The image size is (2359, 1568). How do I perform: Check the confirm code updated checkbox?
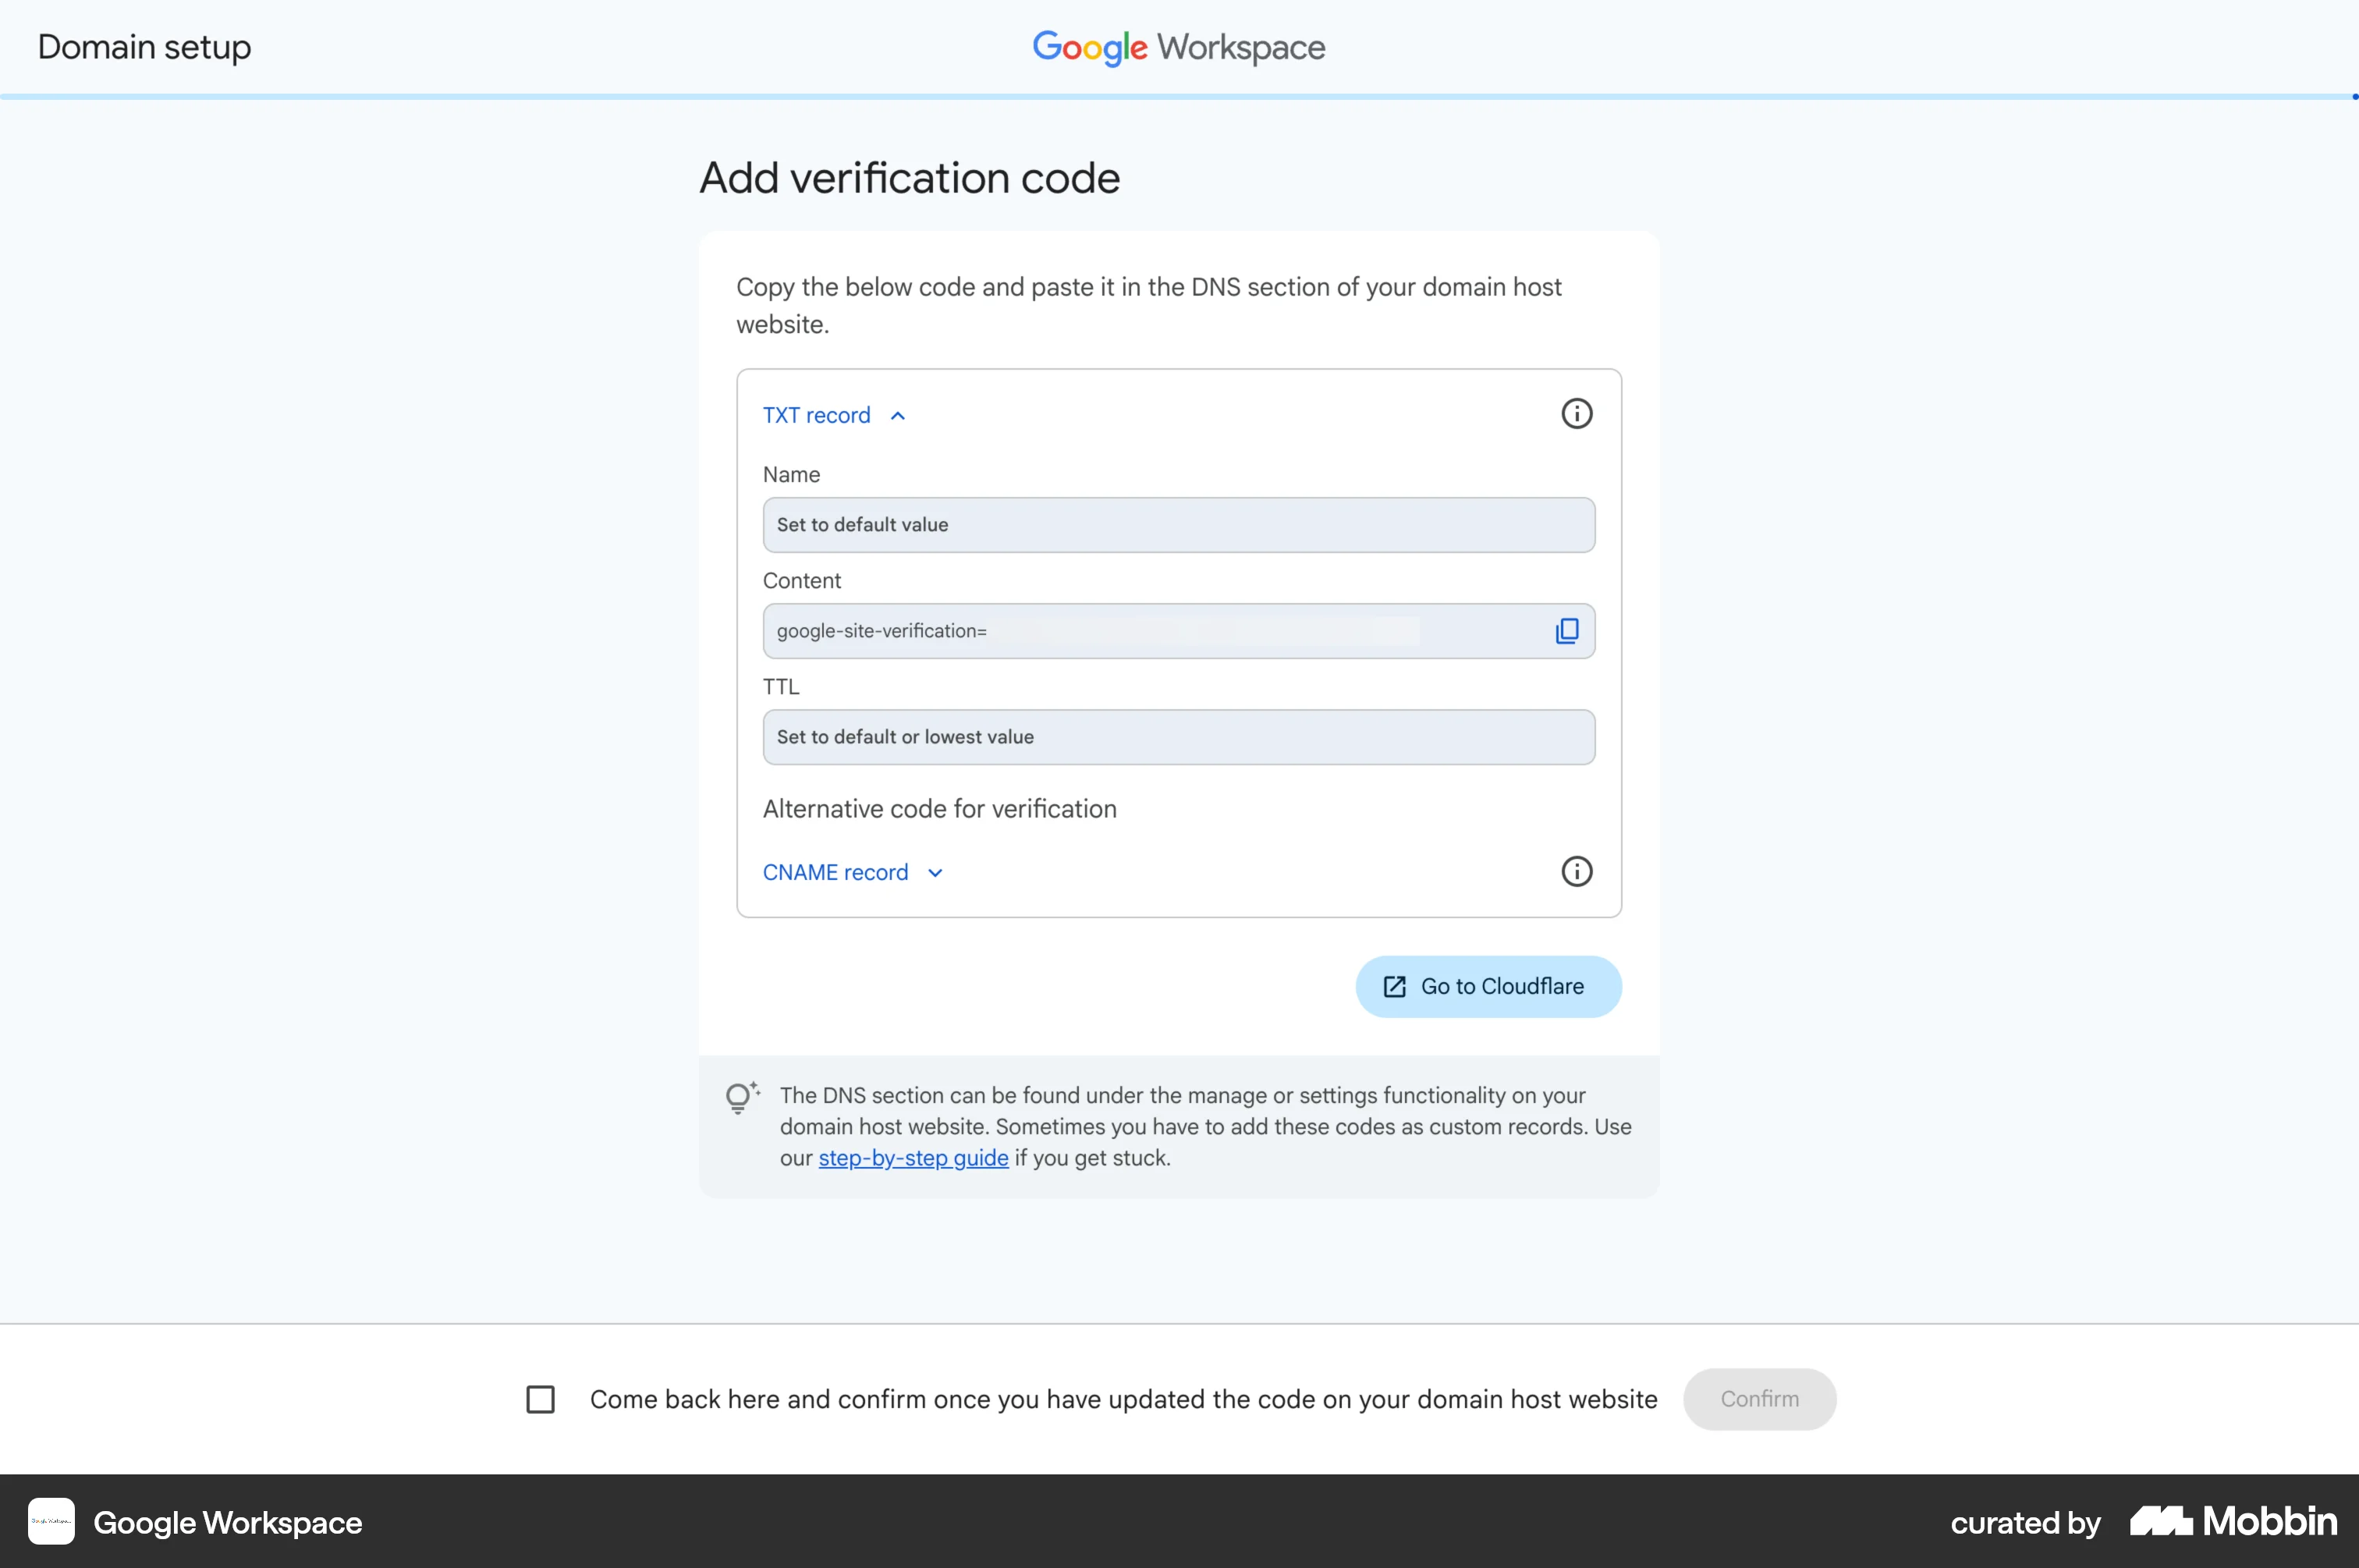tap(541, 1399)
